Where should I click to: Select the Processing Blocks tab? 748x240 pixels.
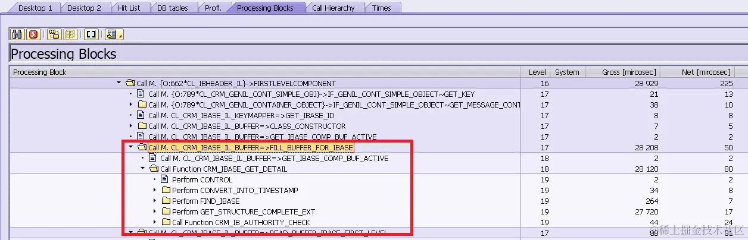tap(268, 8)
